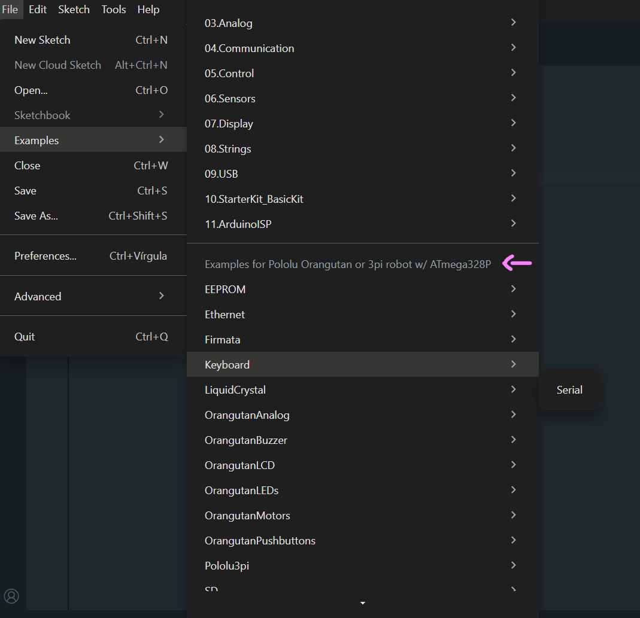Choose Close from File menu
Screen dimensions: 640x618
[x=93, y=166]
